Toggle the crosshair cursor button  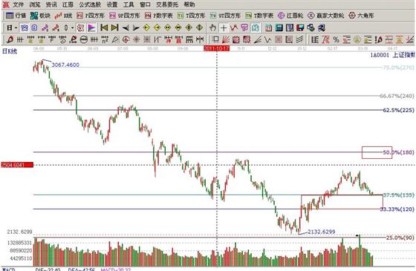click(x=224, y=27)
